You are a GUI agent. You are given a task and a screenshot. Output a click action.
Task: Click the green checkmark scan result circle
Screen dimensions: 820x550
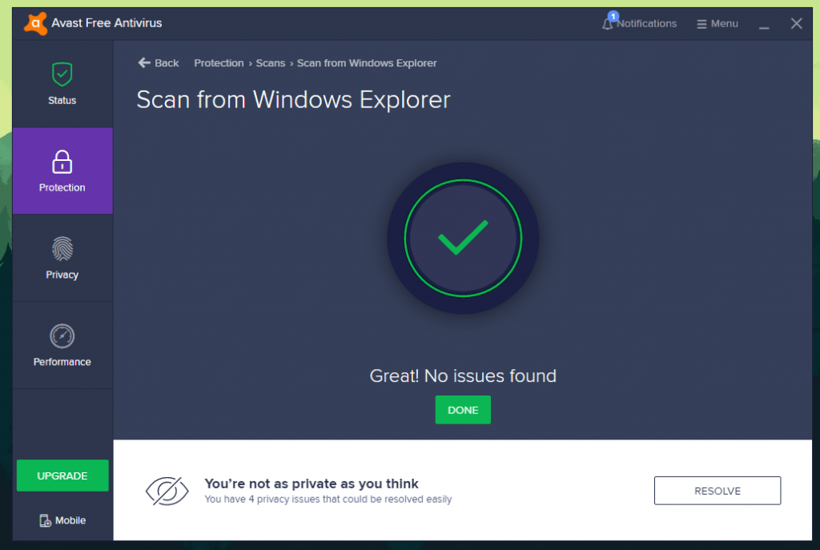pyautogui.click(x=463, y=238)
